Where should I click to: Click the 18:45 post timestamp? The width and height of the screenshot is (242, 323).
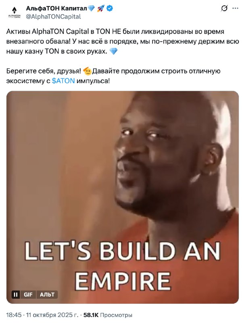[14, 315]
